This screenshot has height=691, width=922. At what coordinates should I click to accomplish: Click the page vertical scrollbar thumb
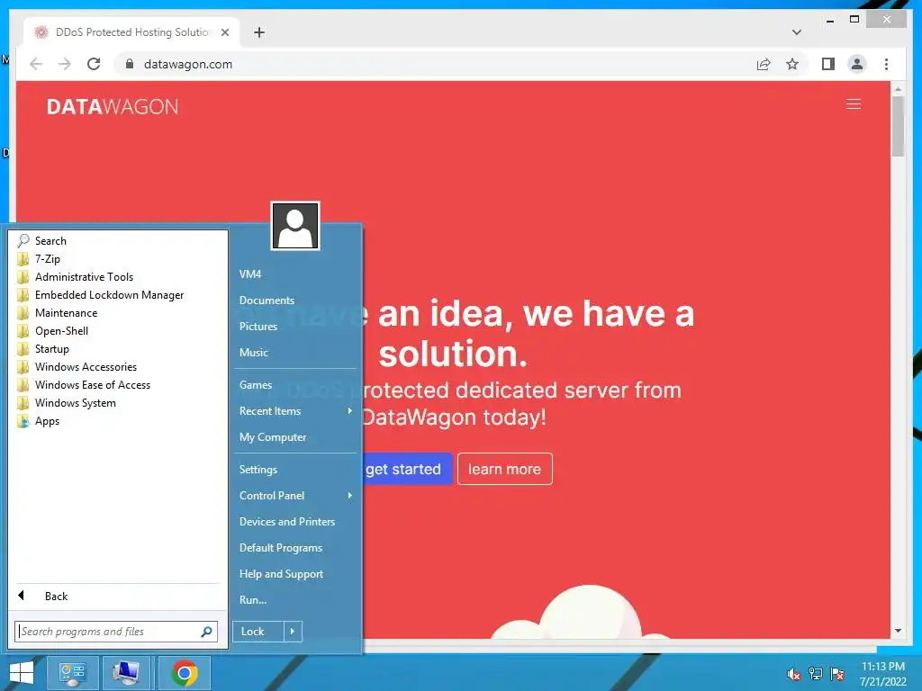(898, 126)
